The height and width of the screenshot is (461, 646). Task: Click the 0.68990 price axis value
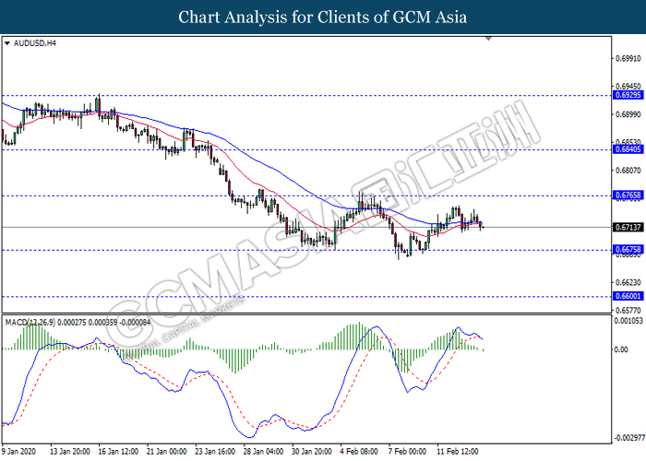[628, 114]
